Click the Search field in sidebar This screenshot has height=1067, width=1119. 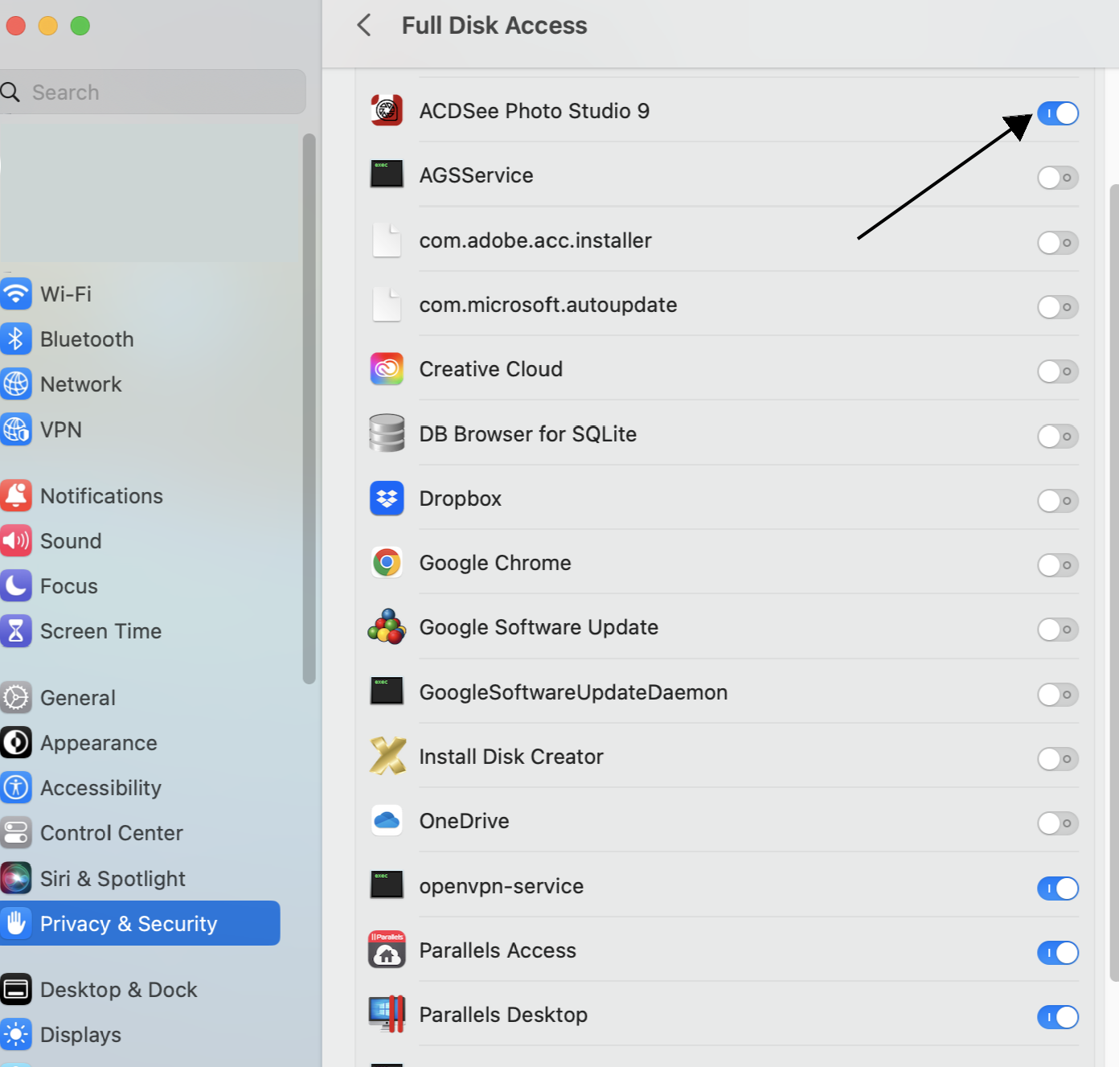(153, 92)
